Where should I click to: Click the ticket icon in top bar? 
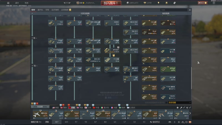coord(175,3)
